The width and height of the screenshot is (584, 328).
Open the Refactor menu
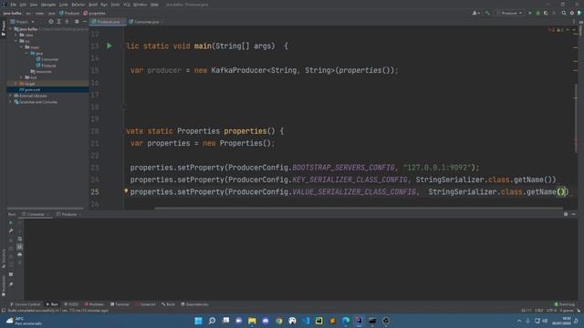[78, 5]
